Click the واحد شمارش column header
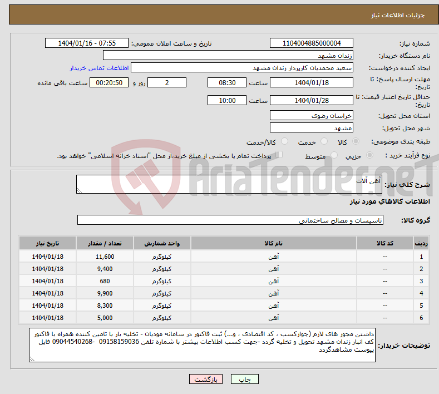 point(162,243)
